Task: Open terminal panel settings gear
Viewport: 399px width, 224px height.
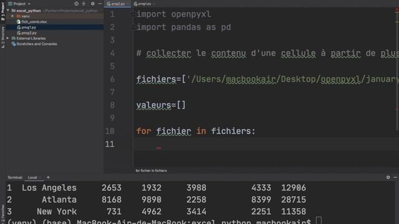Action: pos(388,177)
